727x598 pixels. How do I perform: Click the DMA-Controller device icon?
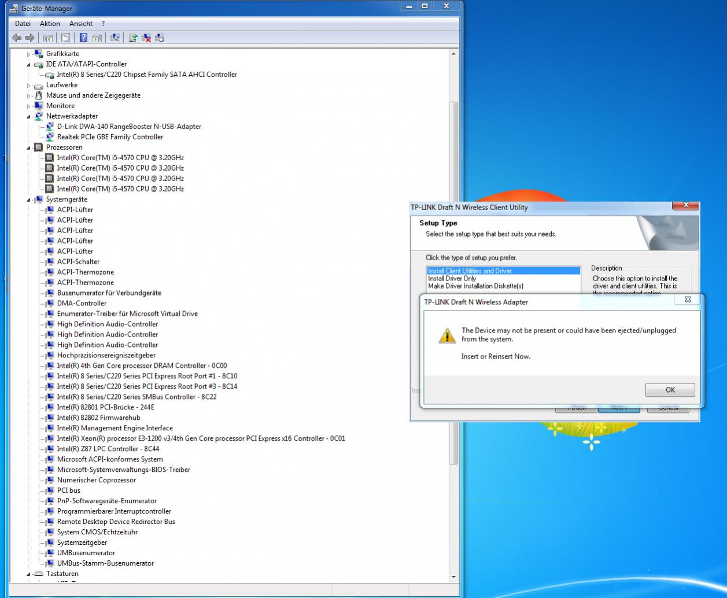click(x=50, y=304)
